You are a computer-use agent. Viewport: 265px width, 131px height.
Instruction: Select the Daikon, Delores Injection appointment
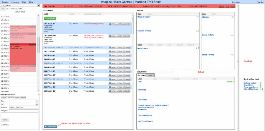[23, 29]
